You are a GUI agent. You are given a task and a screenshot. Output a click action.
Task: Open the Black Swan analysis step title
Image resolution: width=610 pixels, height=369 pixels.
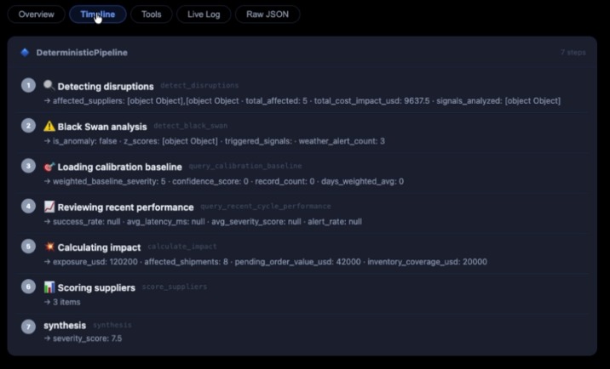(x=102, y=127)
